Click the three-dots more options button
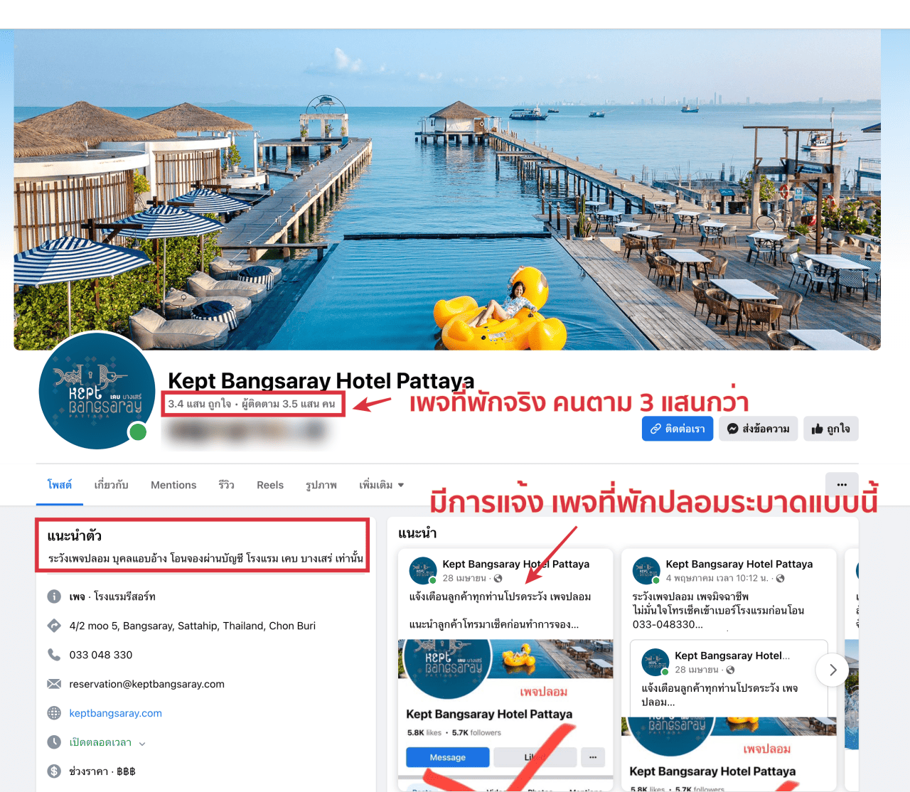The width and height of the screenshot is (910, 792). tap(842, 484)
